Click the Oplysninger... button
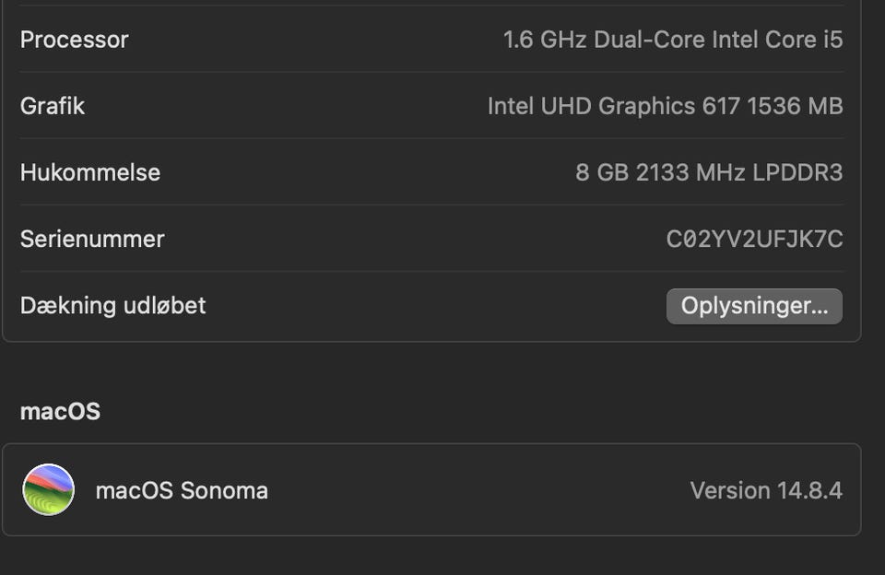The image size is (885, 575). 754,306
